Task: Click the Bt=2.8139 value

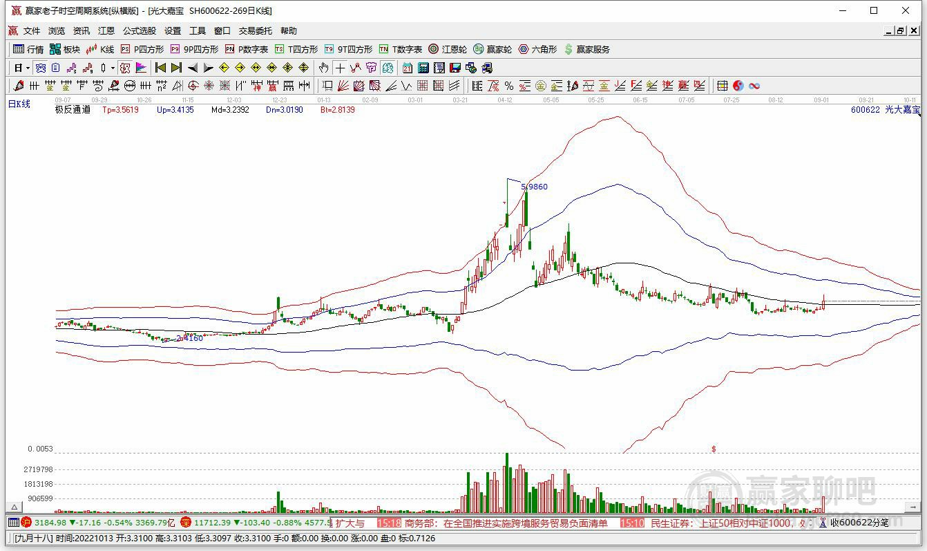Action: (x=337, y=109)
